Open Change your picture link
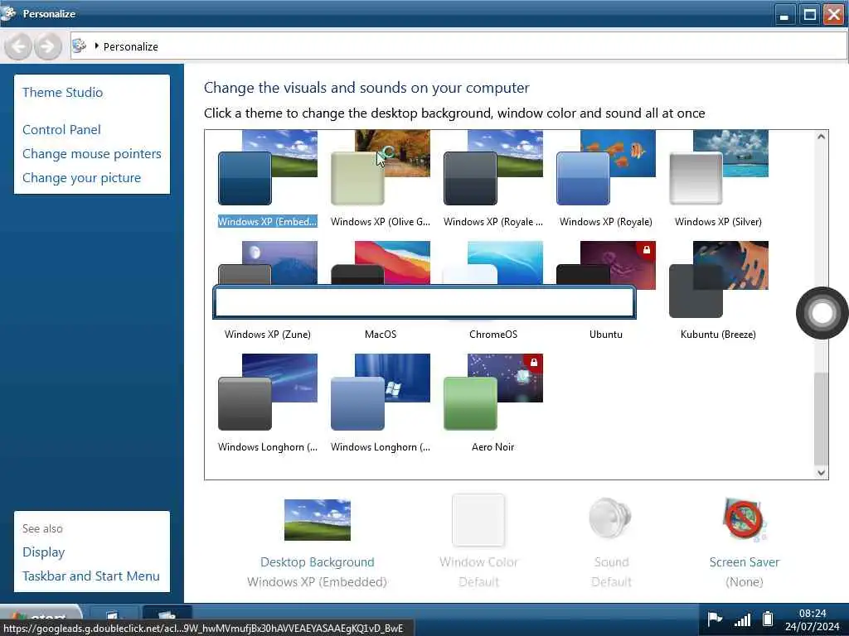Screen dimensions: 849x636 click(81, 178)
